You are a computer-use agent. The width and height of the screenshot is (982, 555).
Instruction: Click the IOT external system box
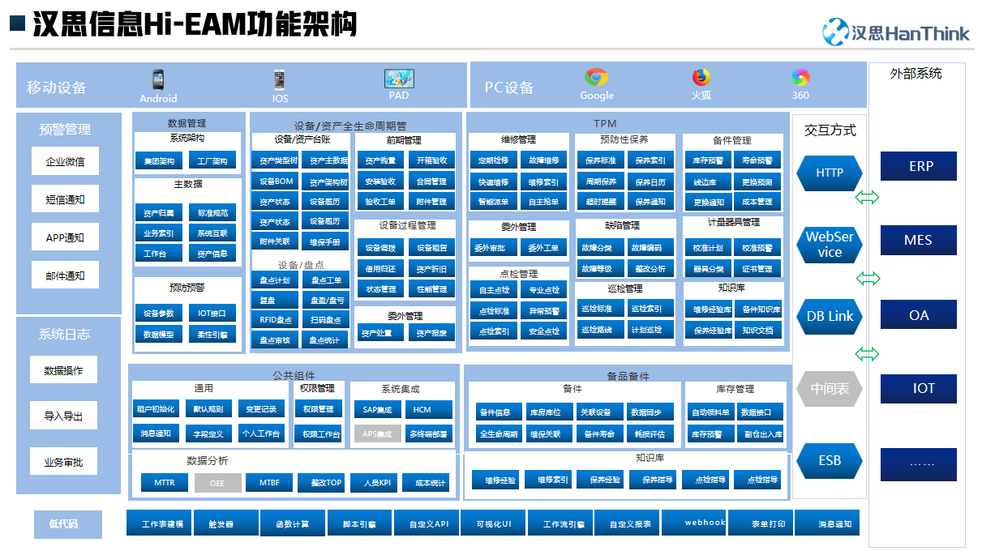point(919,388)
